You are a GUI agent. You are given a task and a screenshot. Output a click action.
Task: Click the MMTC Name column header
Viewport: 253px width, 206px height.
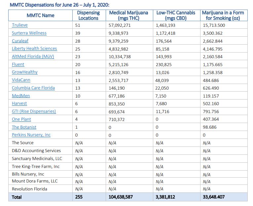tap(40, 16)
